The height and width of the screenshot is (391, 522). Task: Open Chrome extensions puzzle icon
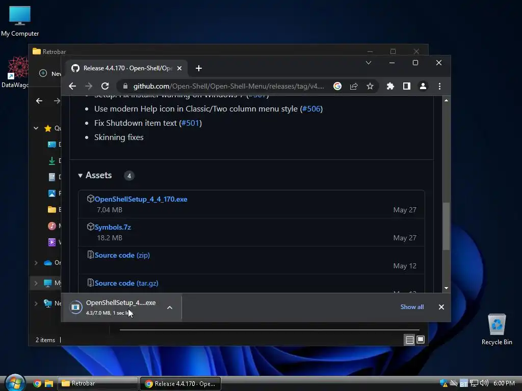click(x=390, y=86)
